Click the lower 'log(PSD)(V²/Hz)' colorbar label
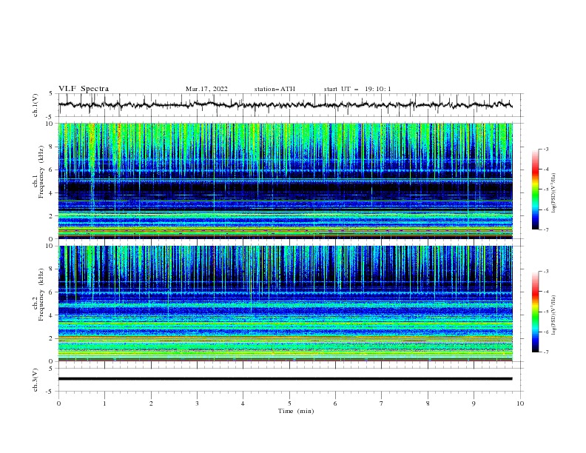The width and height of the screenshot is (586, 453). 554,315
